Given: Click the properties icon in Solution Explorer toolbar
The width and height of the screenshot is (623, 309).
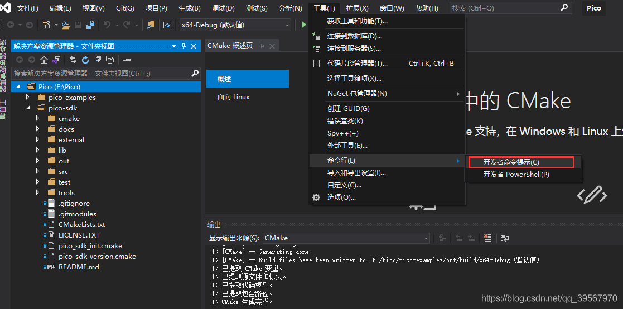Looking at the screenshot, I should click(127, 60).
